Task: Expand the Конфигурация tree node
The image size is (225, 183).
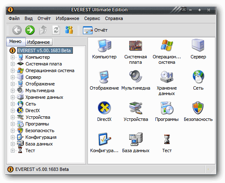Action: point(12,138)
